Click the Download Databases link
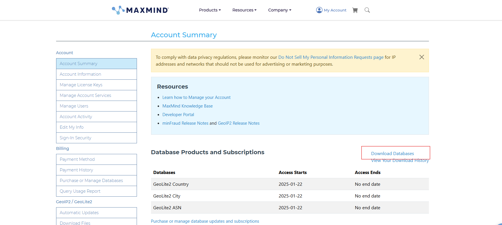502x225 pixels. point(392,154)
